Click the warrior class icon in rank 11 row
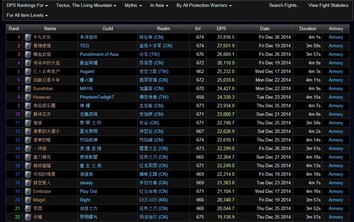 click(28, 123)
